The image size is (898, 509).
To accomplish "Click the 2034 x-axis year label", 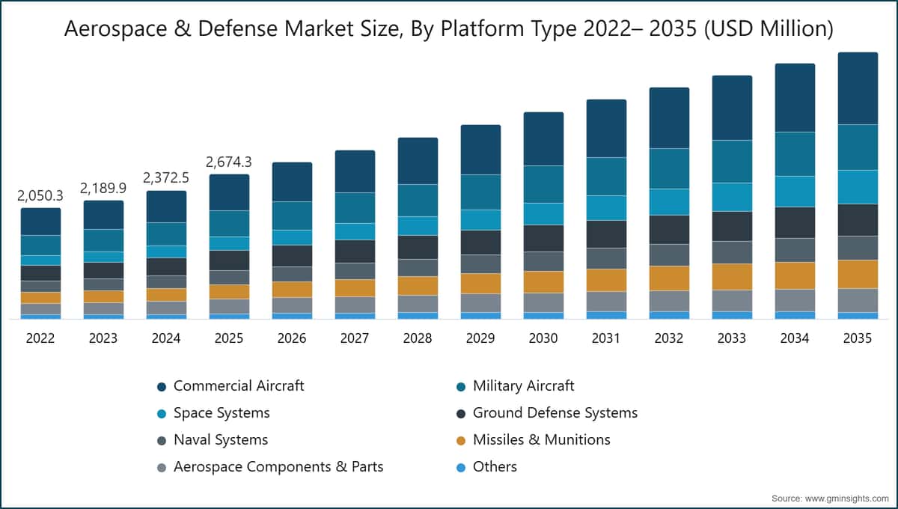I will coord(795,338).
